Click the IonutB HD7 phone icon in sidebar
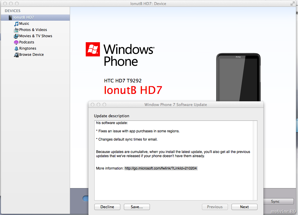 [10, 17]
